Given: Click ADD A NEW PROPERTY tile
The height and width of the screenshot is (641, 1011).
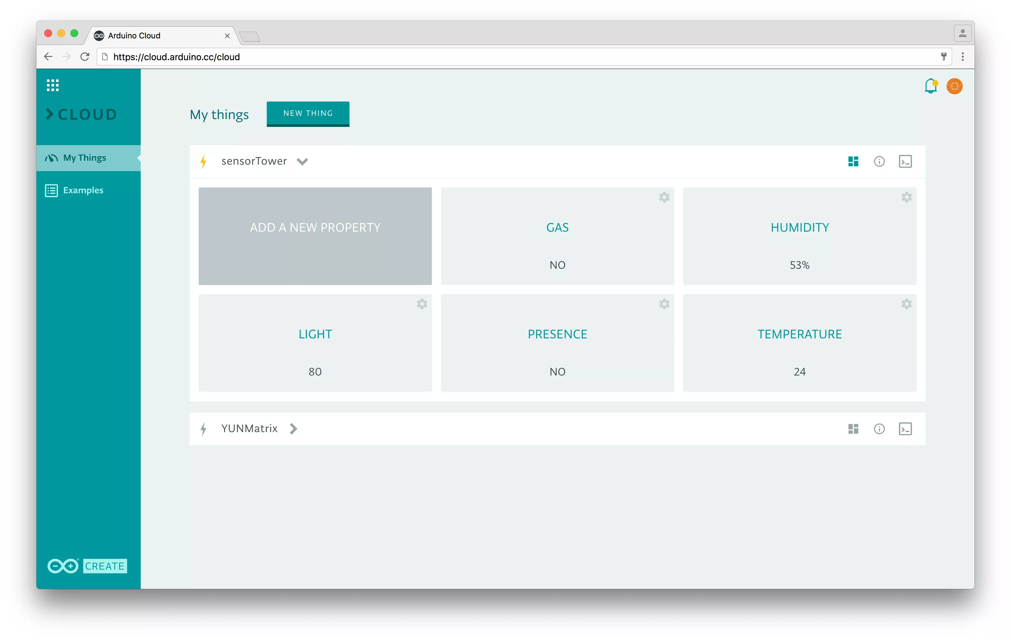Looking at the screenshot, I should (315, 236).
